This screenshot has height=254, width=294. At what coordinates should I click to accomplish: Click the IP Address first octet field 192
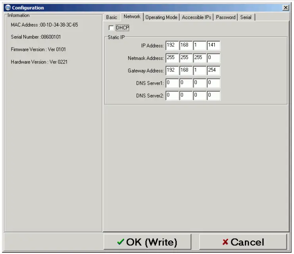(172, 46)
